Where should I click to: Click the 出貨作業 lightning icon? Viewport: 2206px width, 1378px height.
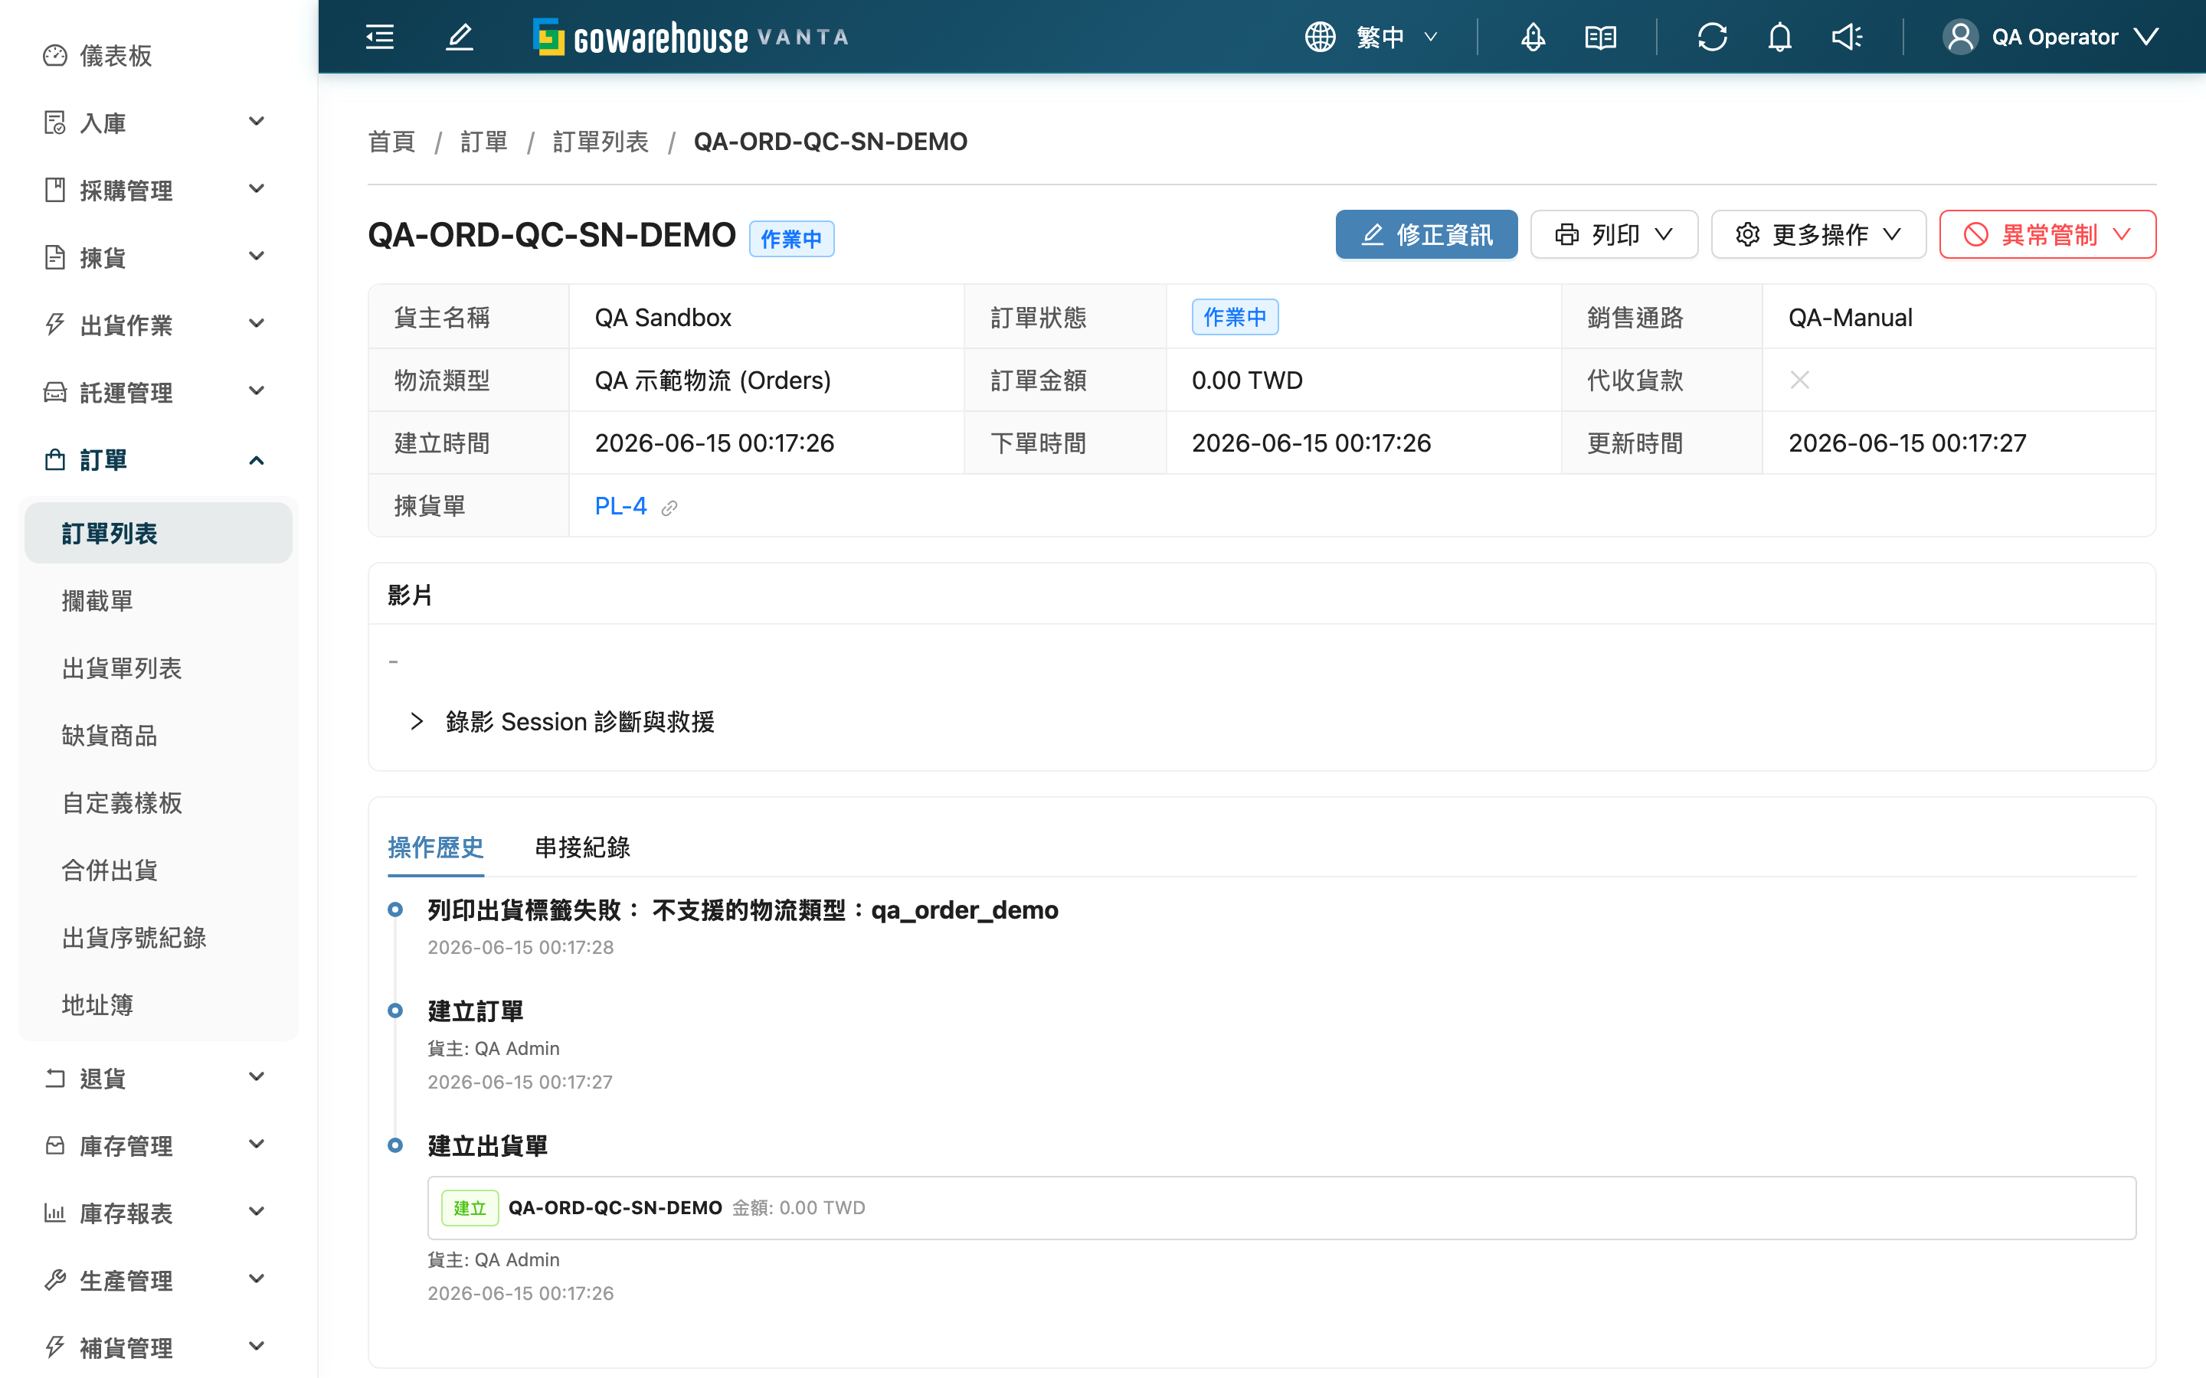point(54,325)
